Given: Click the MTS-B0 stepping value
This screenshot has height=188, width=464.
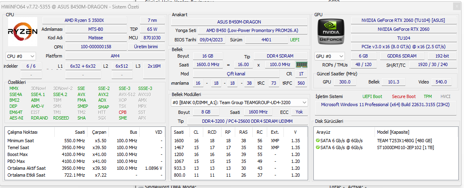Looking at the screenshot, I should pos(96,29).
